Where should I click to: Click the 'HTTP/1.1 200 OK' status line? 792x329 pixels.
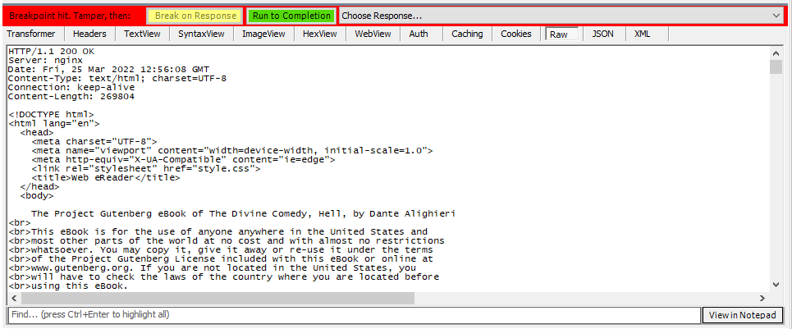(51, 52)
